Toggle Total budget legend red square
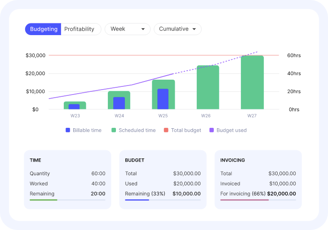328x230 pixels. point(166,130)
